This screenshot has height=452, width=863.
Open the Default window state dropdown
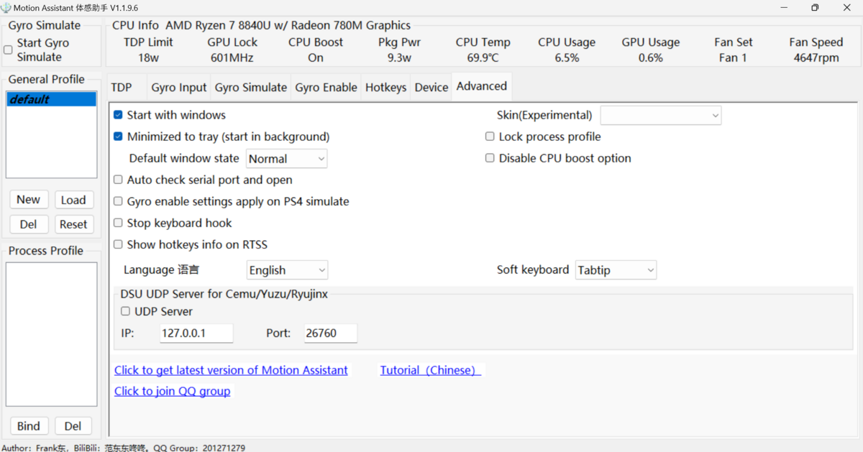(x=286, y=159)
